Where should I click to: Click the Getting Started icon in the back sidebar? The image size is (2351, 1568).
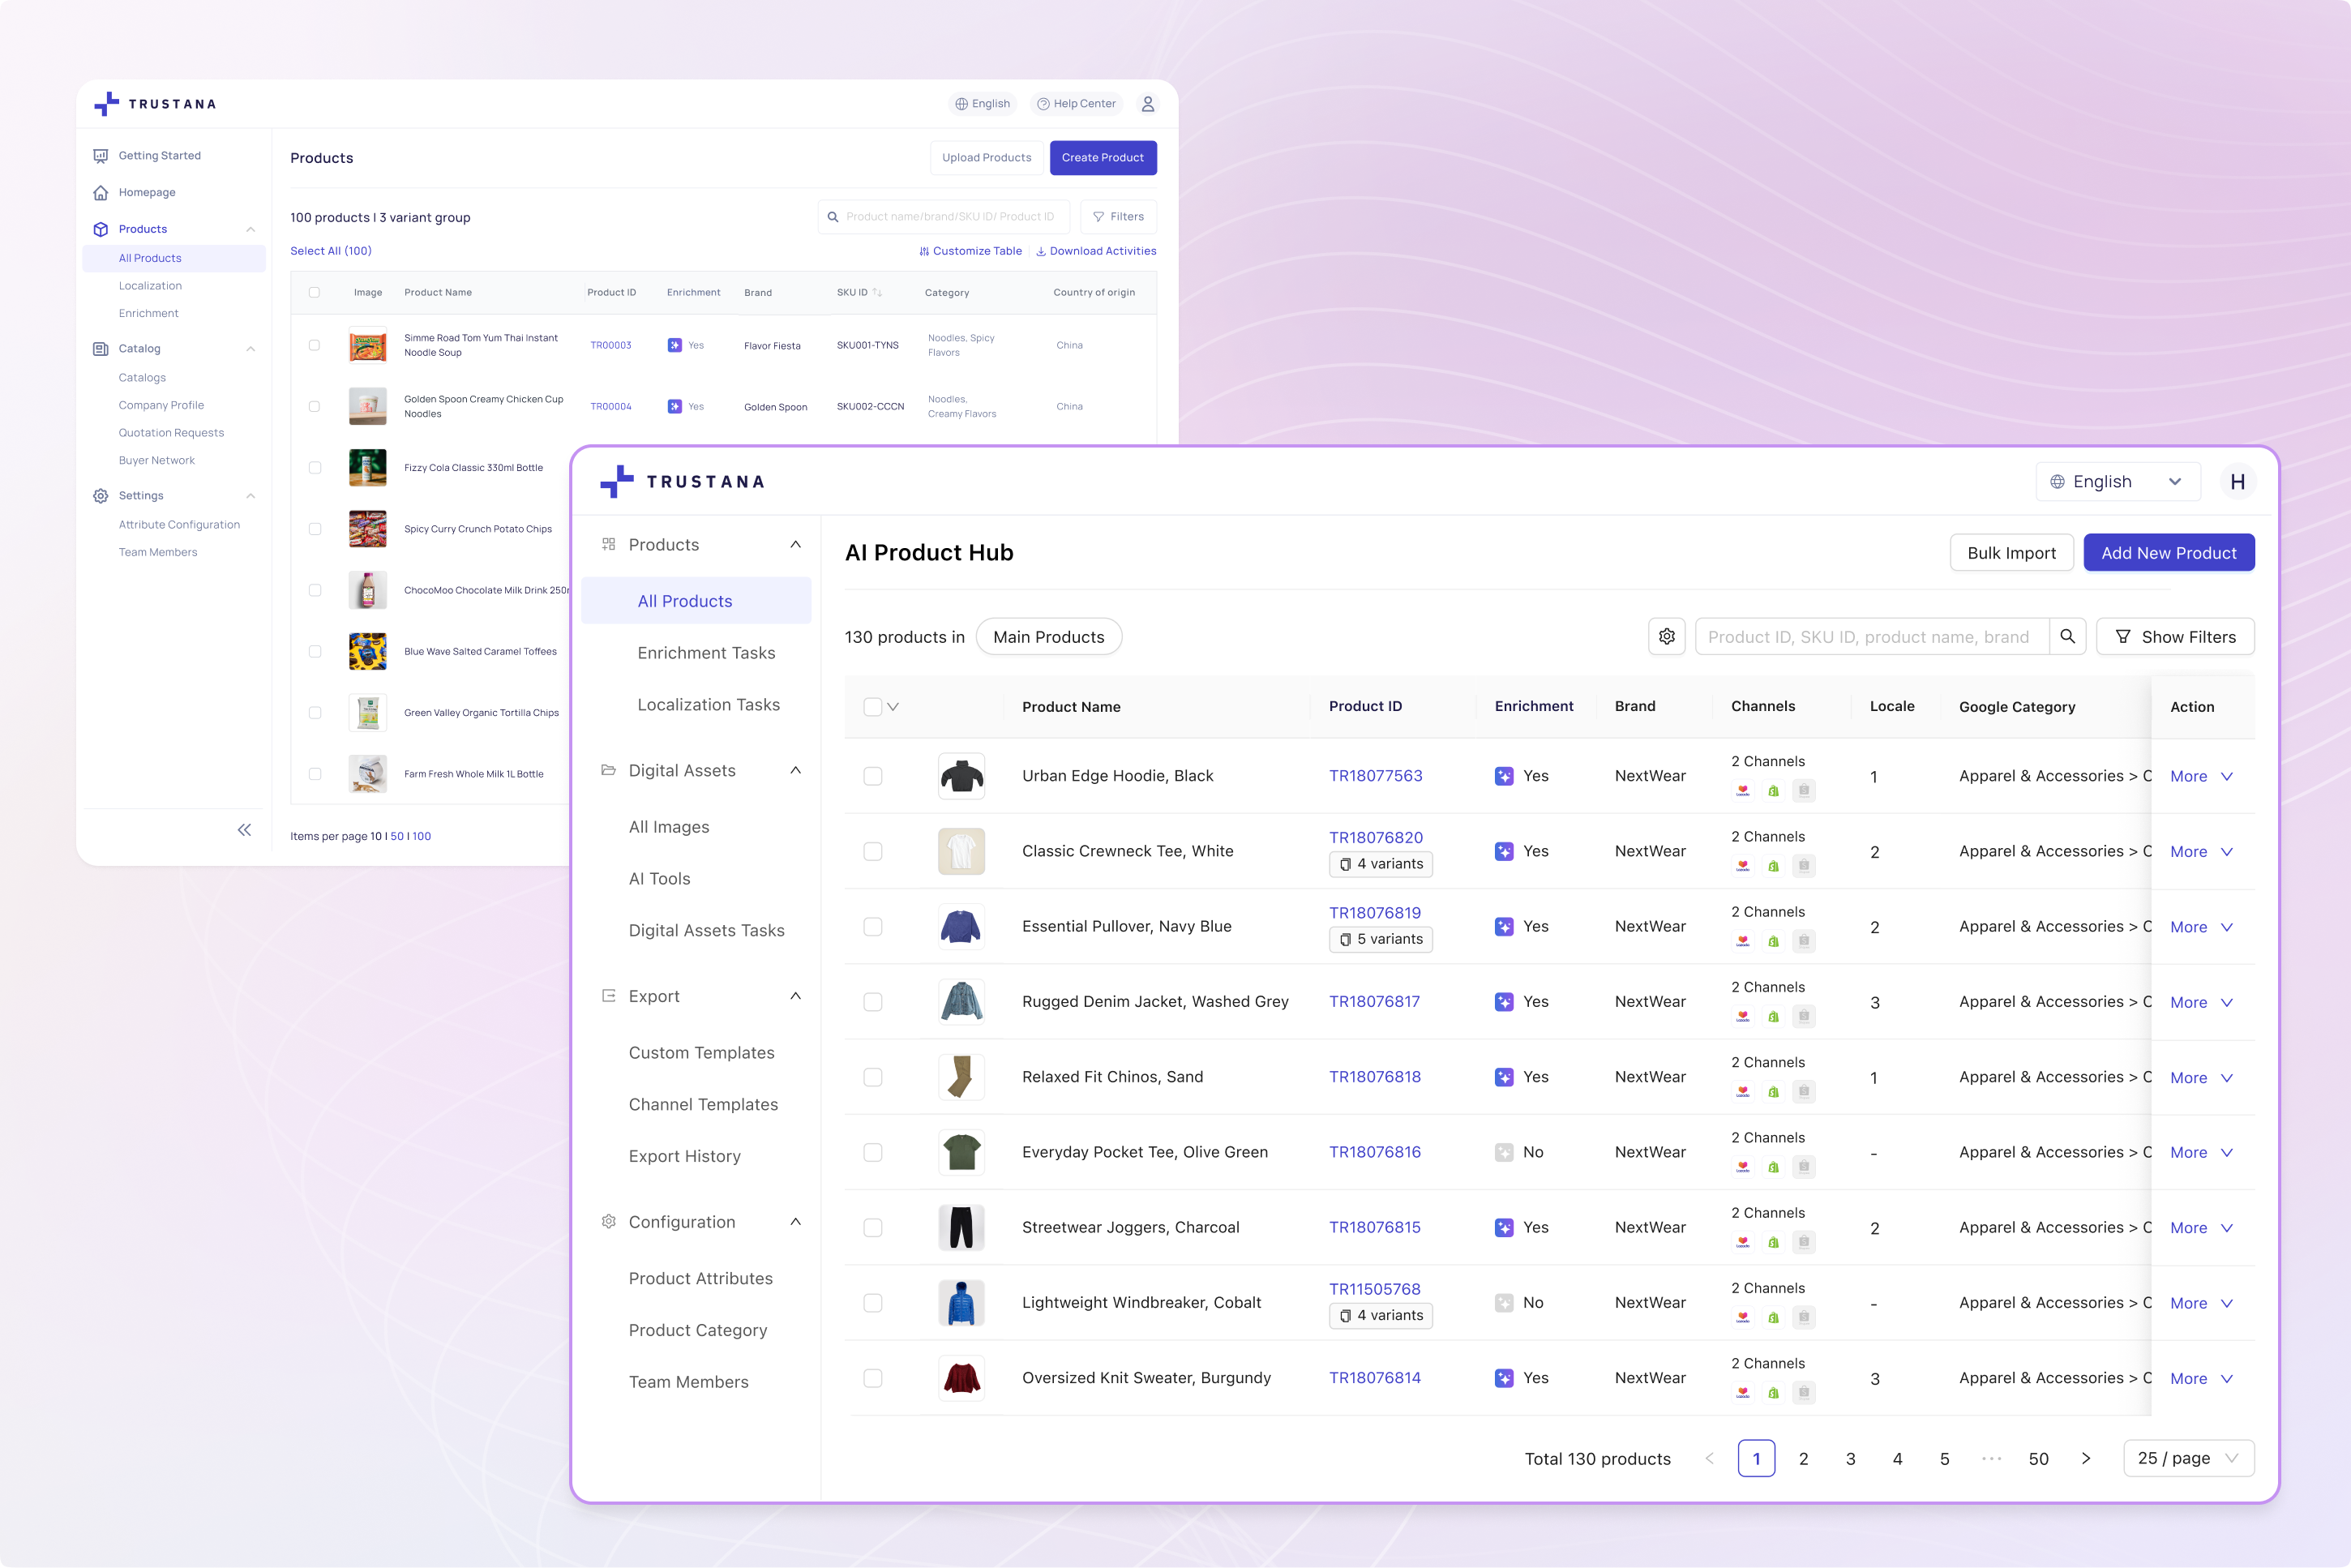click(x=101, y=156)
